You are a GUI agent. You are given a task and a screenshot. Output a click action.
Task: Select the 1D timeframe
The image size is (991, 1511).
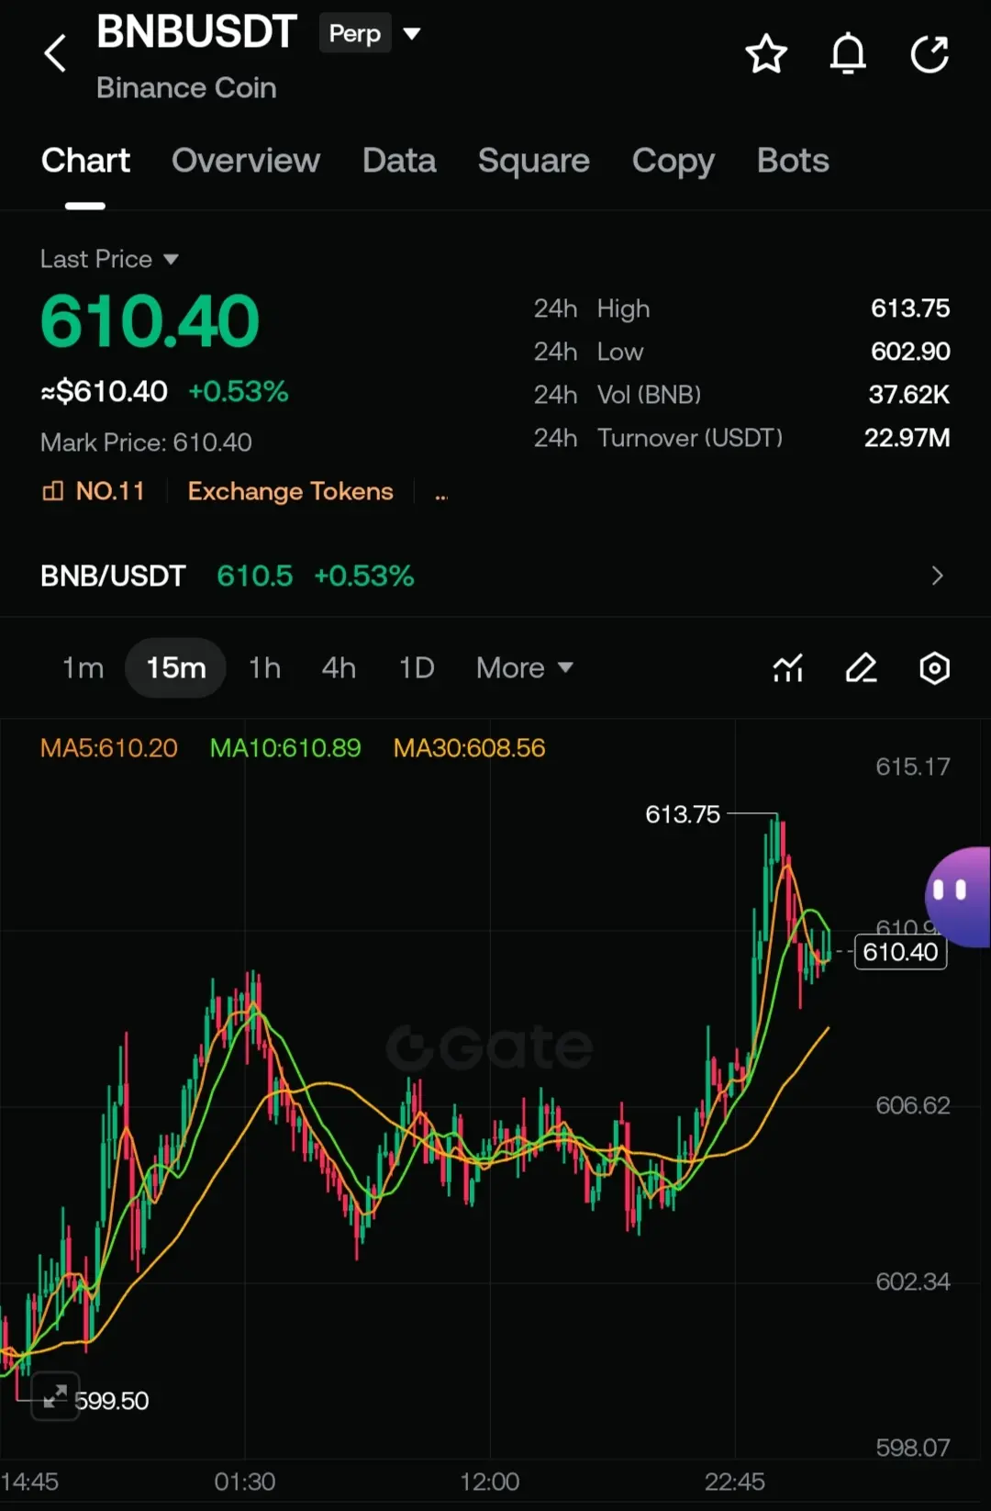tap(417, 667)
